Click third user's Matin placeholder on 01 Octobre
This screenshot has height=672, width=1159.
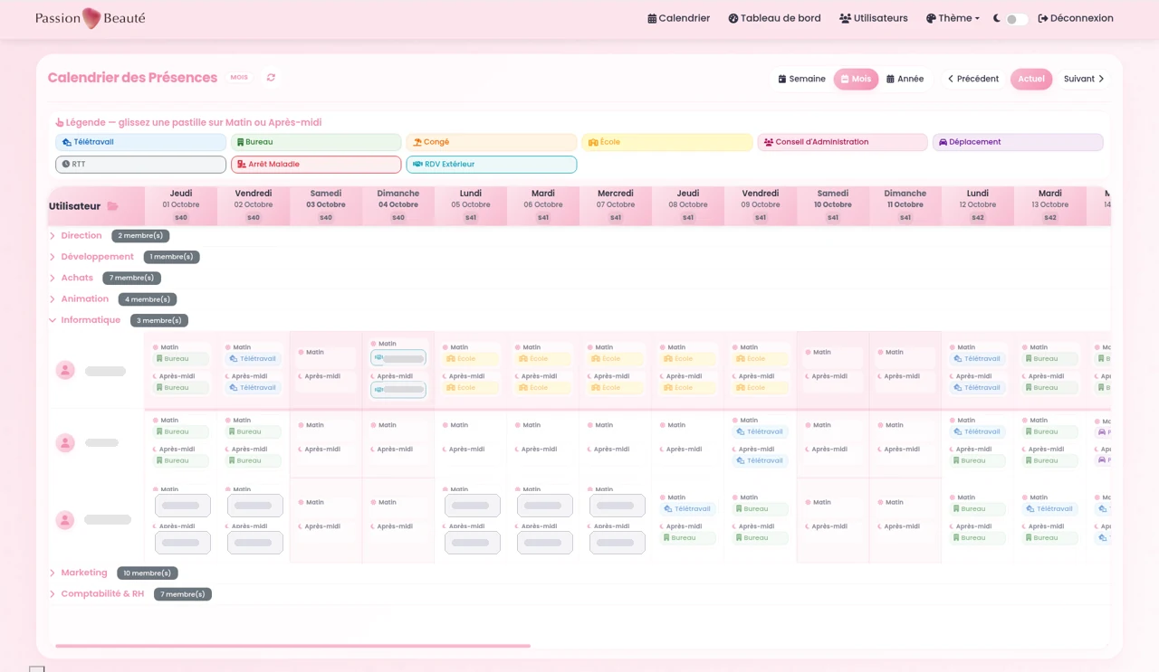click(183, 506)
